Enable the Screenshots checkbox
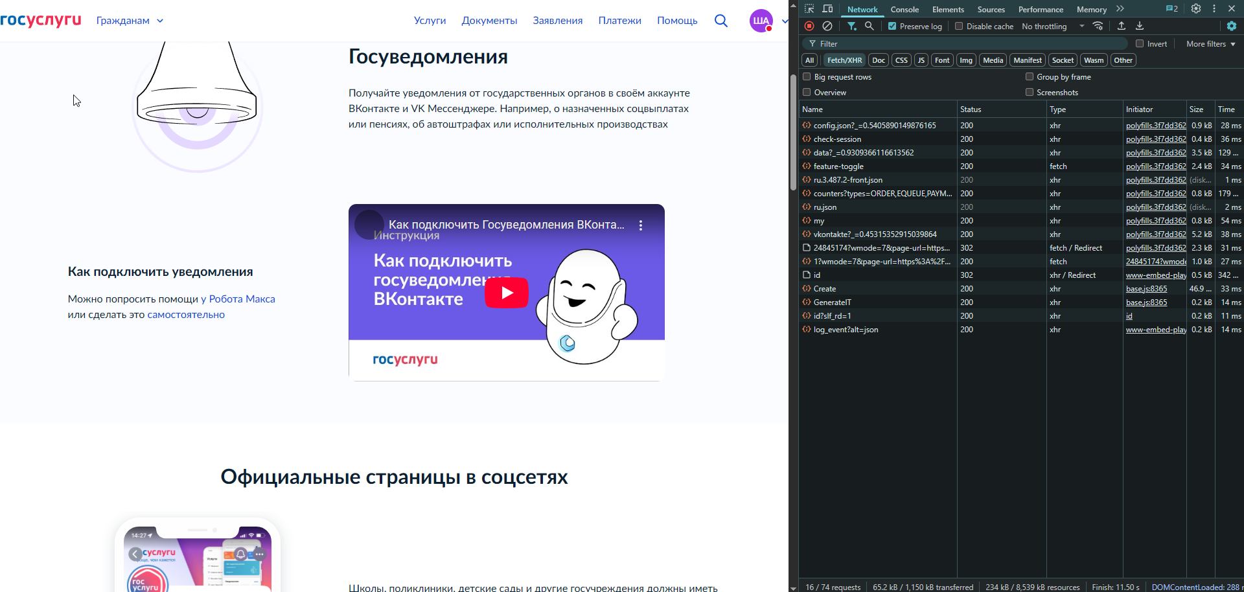Screen dimensions: 1244x592 [x=1030, y=92]
